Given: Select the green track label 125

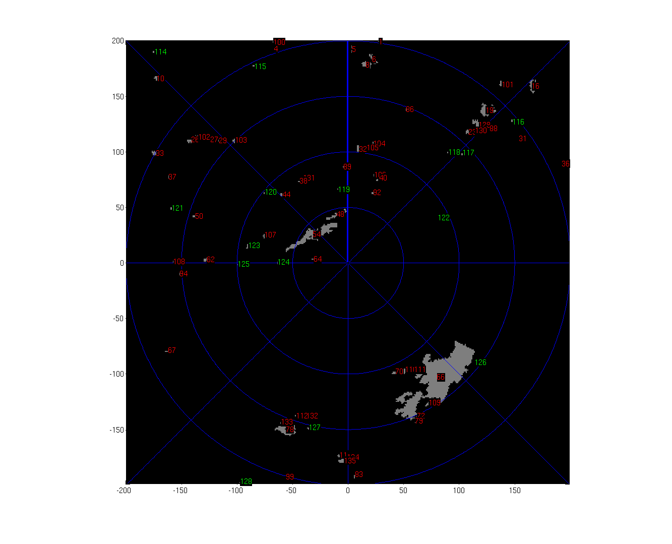Looking at the screenshot, I should click(243, 264).
